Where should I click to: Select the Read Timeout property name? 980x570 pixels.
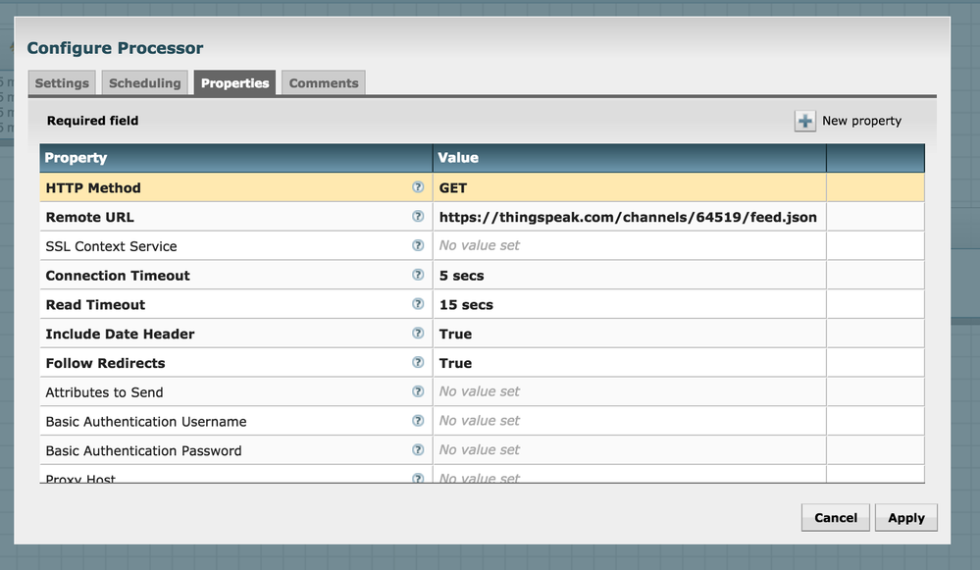click(95, 304)
